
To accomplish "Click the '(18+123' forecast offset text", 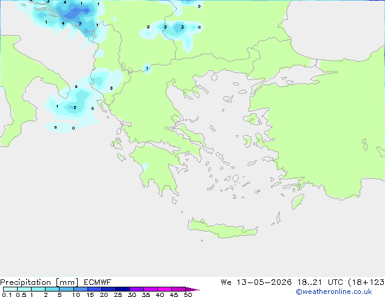I will 366,282.
